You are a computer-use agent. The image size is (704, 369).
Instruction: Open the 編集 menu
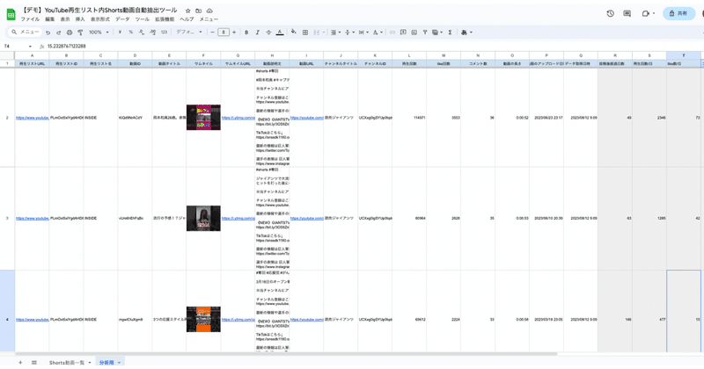click(x=50, y=19)
